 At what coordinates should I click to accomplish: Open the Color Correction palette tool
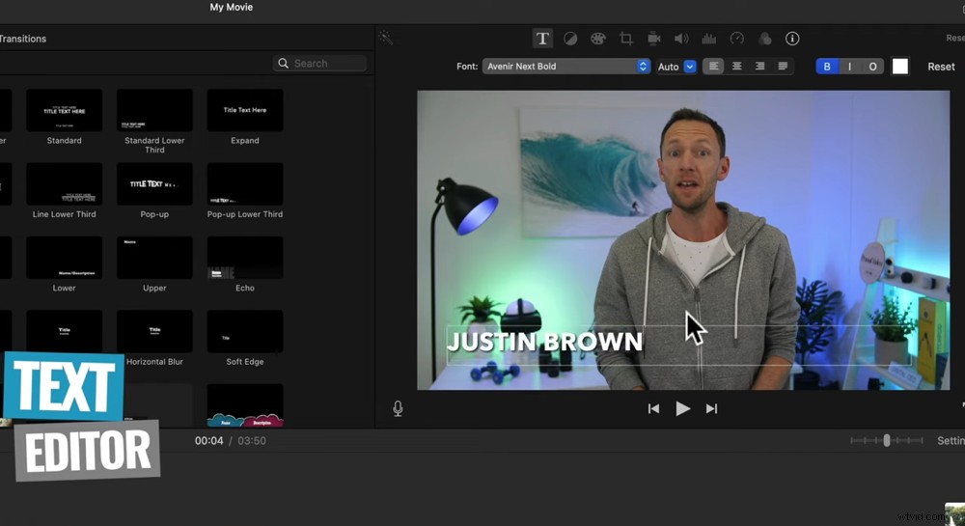(597, 39)
